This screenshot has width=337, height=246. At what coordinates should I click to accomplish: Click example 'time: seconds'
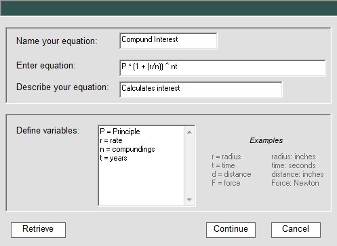[294, 165]
